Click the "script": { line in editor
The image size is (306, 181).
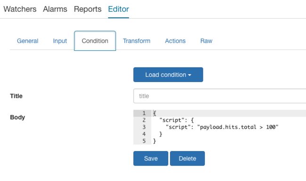[177, 120]
